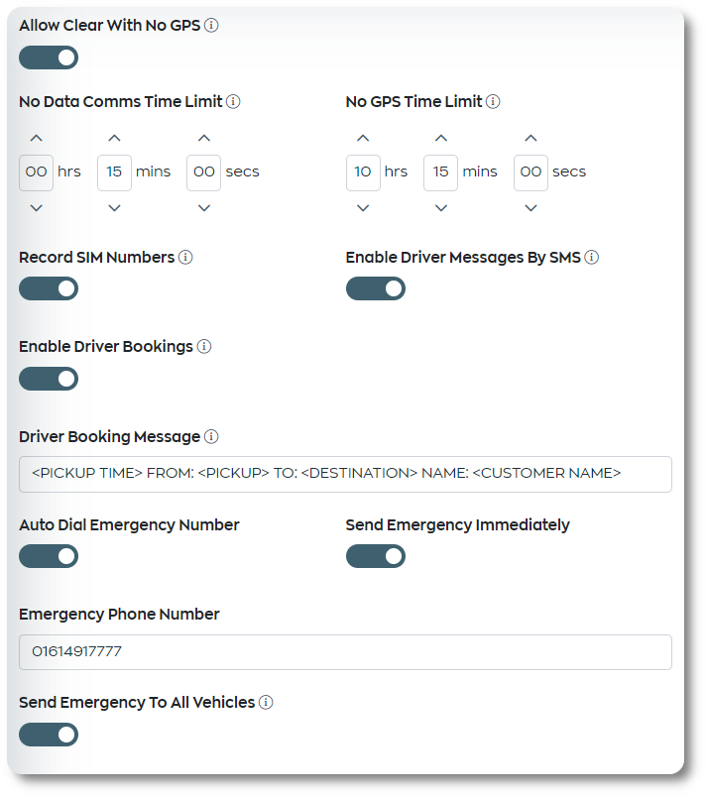Open info for Enable Driver Messages By SMS

pos(592,257)
